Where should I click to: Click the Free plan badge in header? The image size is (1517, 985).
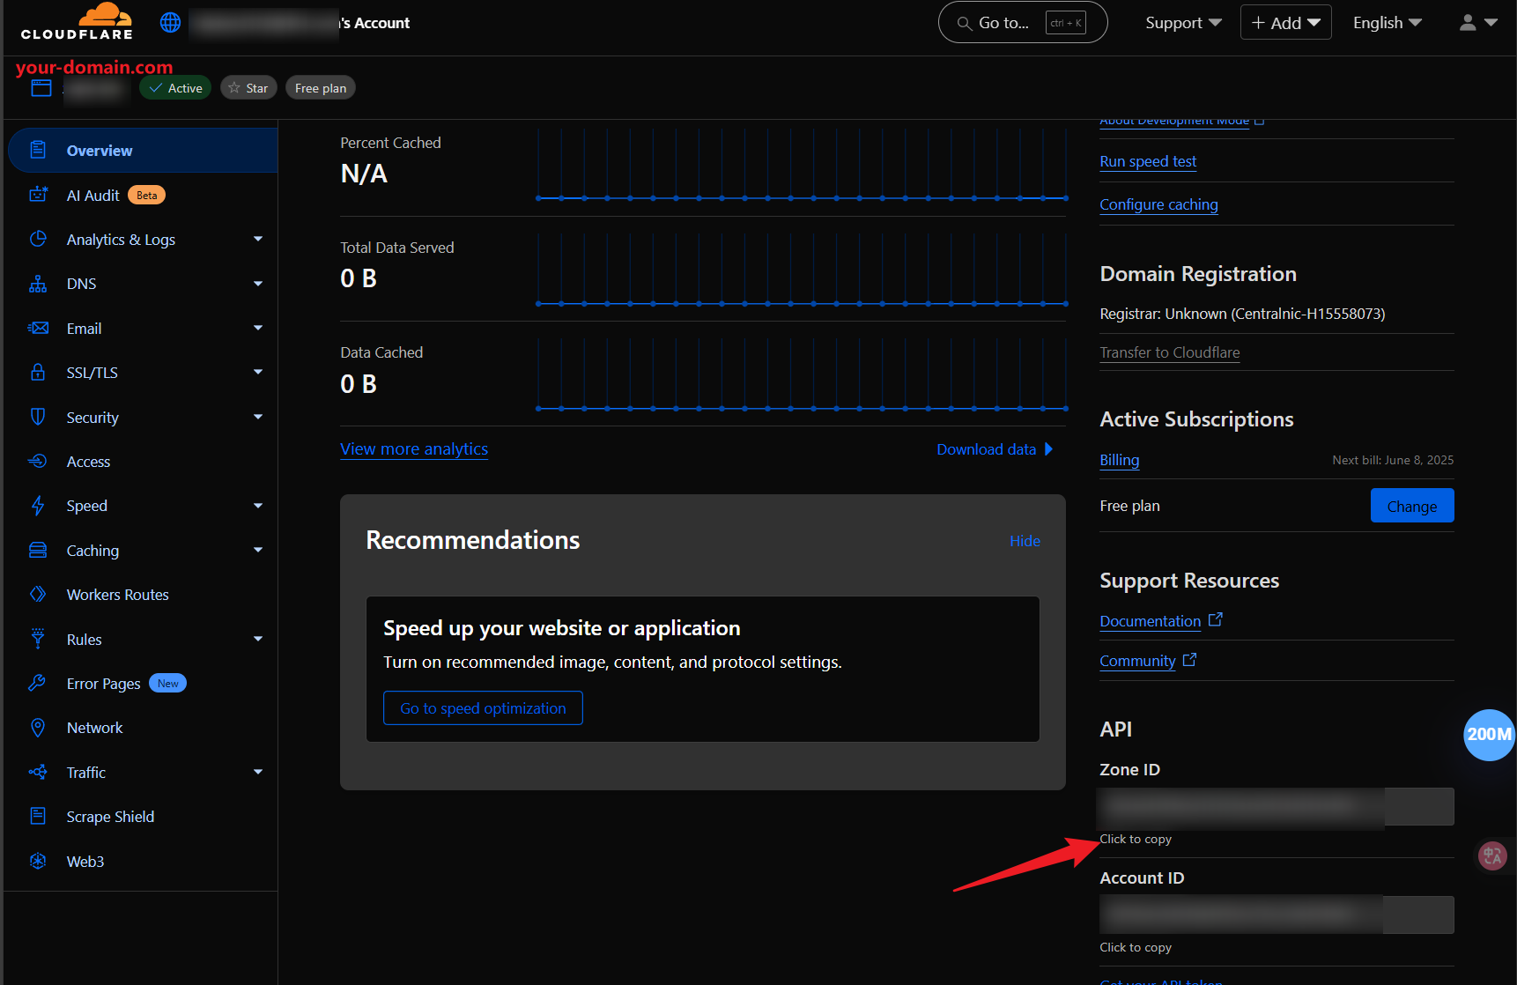(x=321, y=88)
